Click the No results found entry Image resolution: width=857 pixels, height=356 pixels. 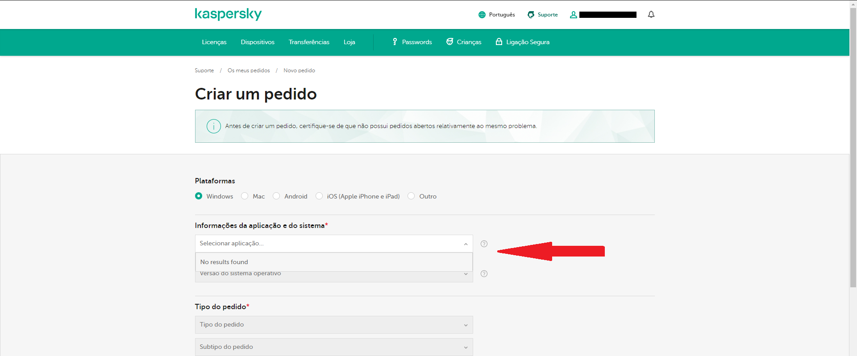coord(334,262)
